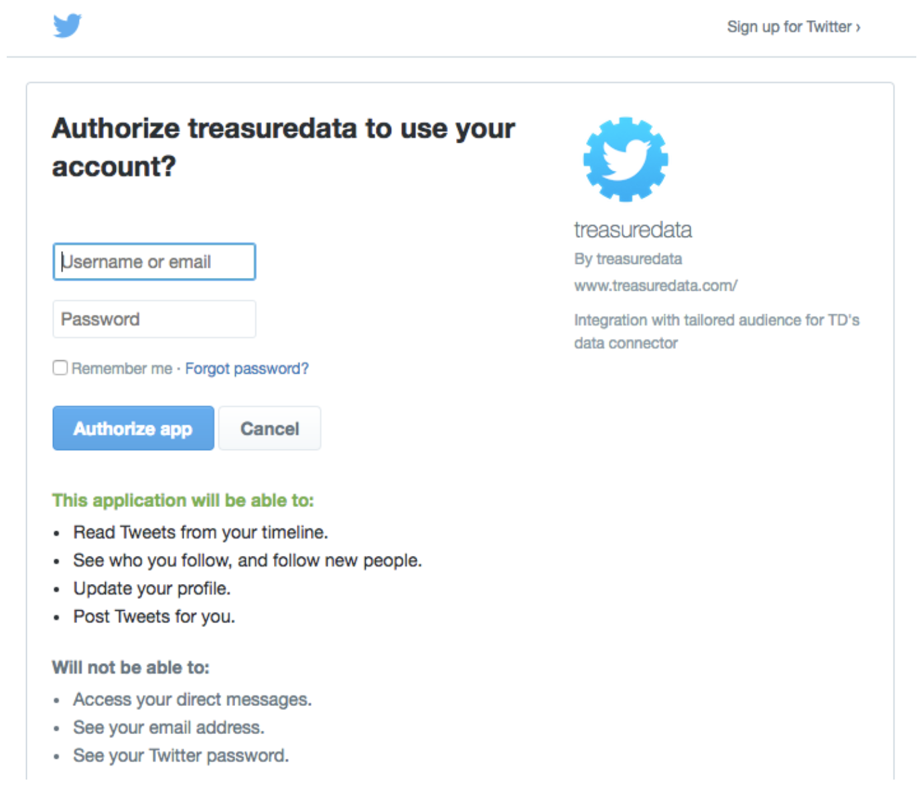Click the Cancel button
This screenshot has width=923, height=789.
point(269,429)
